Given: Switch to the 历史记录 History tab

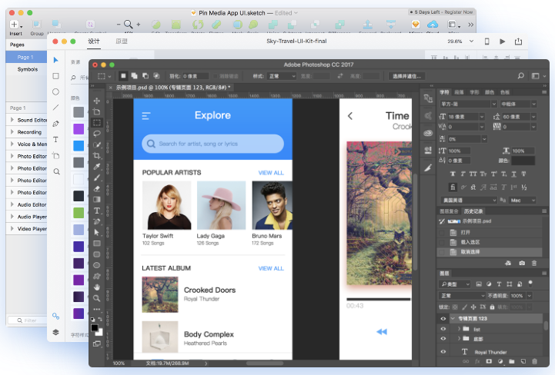Looking at the screenshot, I should pos(473,211).
